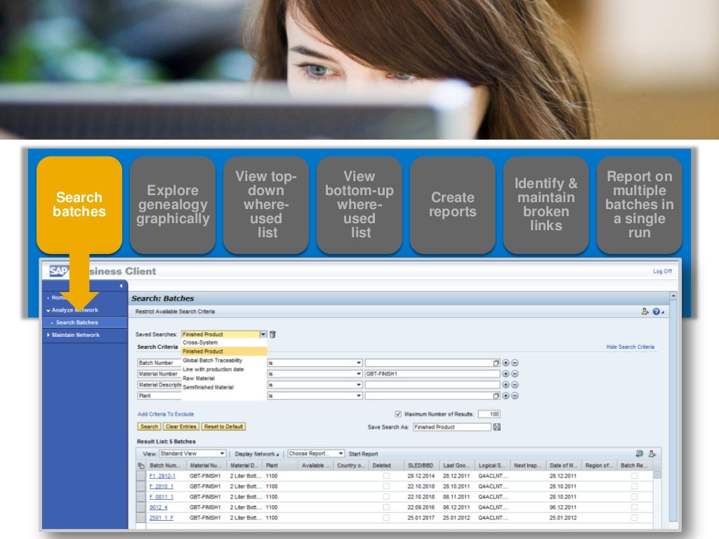Open Search Batches in navigation tree
Image resolution: width=719 pixels, height=539 pixels.
tap(77, 322)
